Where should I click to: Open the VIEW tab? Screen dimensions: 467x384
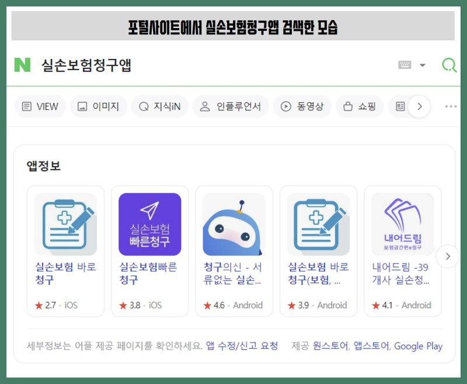(x=40, y=107)
